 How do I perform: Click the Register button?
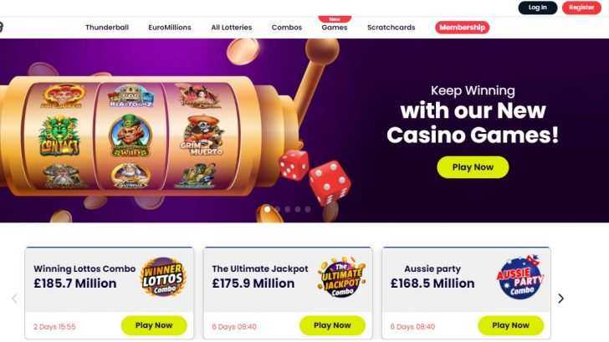581,8
